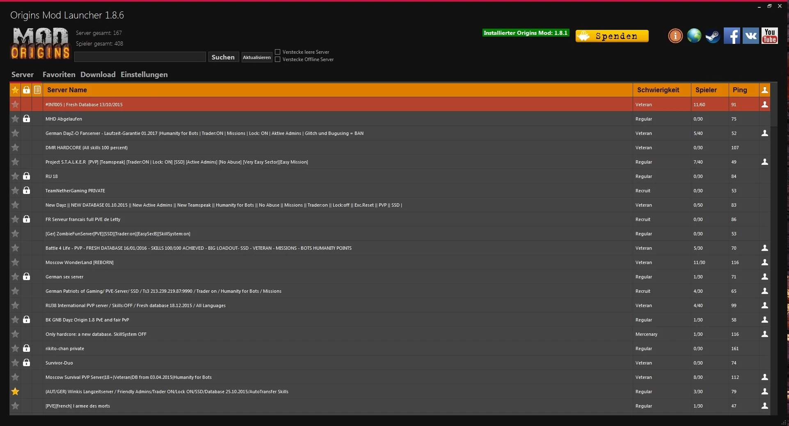Screen dimensions: 789x426
Task: Click player icon on German DayZ-O Fanserver row
Action: click(765, 133)
